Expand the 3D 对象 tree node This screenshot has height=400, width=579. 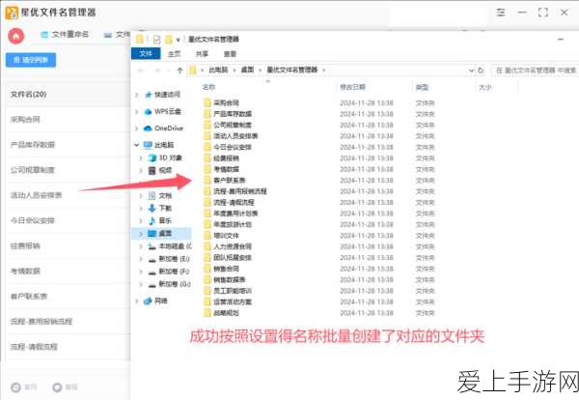pyautogui.click(x=141, y=157)
